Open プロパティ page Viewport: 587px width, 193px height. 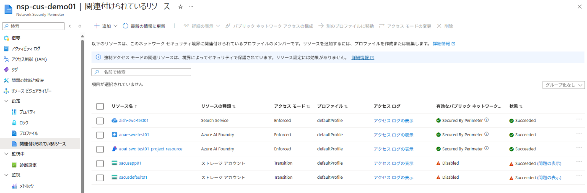[x=27, y=112]
